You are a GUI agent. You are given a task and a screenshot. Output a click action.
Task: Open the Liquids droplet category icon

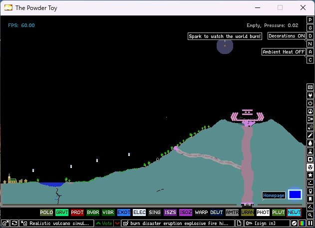(x=310, y=143)
